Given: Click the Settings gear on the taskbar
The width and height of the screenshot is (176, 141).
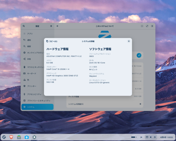Looking at the screenshot, I should point(34,137).
